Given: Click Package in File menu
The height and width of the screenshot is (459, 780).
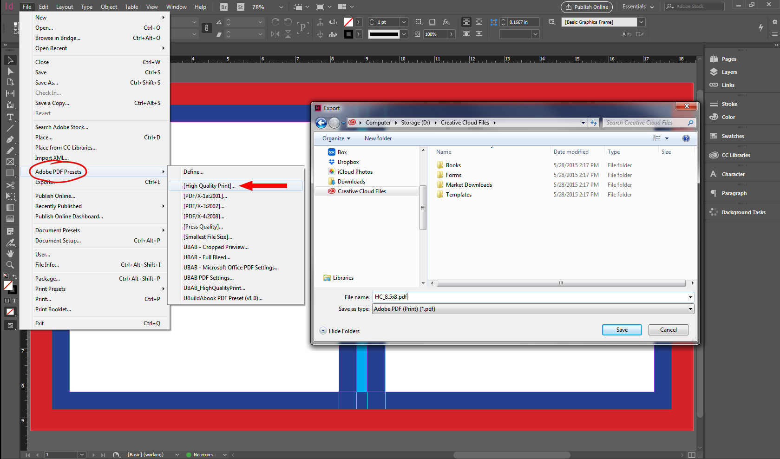Looking at the screenshot, I should click(x=95, y=279).
